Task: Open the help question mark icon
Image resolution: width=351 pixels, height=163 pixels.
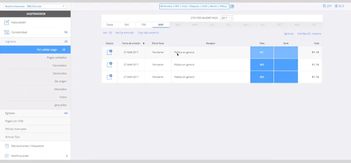Action: pyautogui.click(x=232, y=7)
